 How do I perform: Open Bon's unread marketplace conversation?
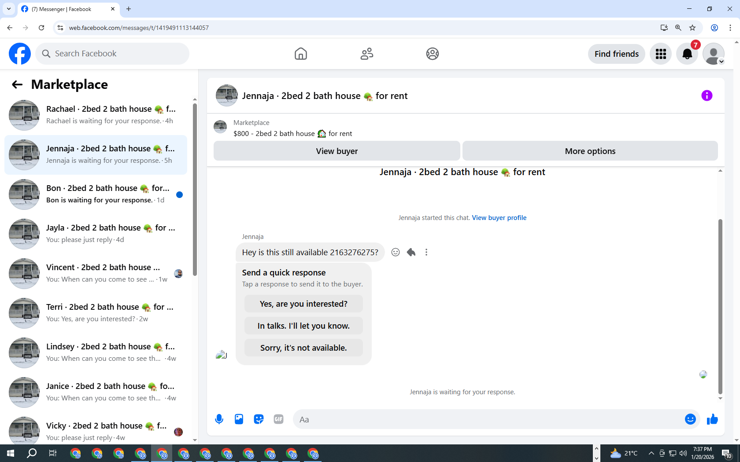tap(96, 194)
